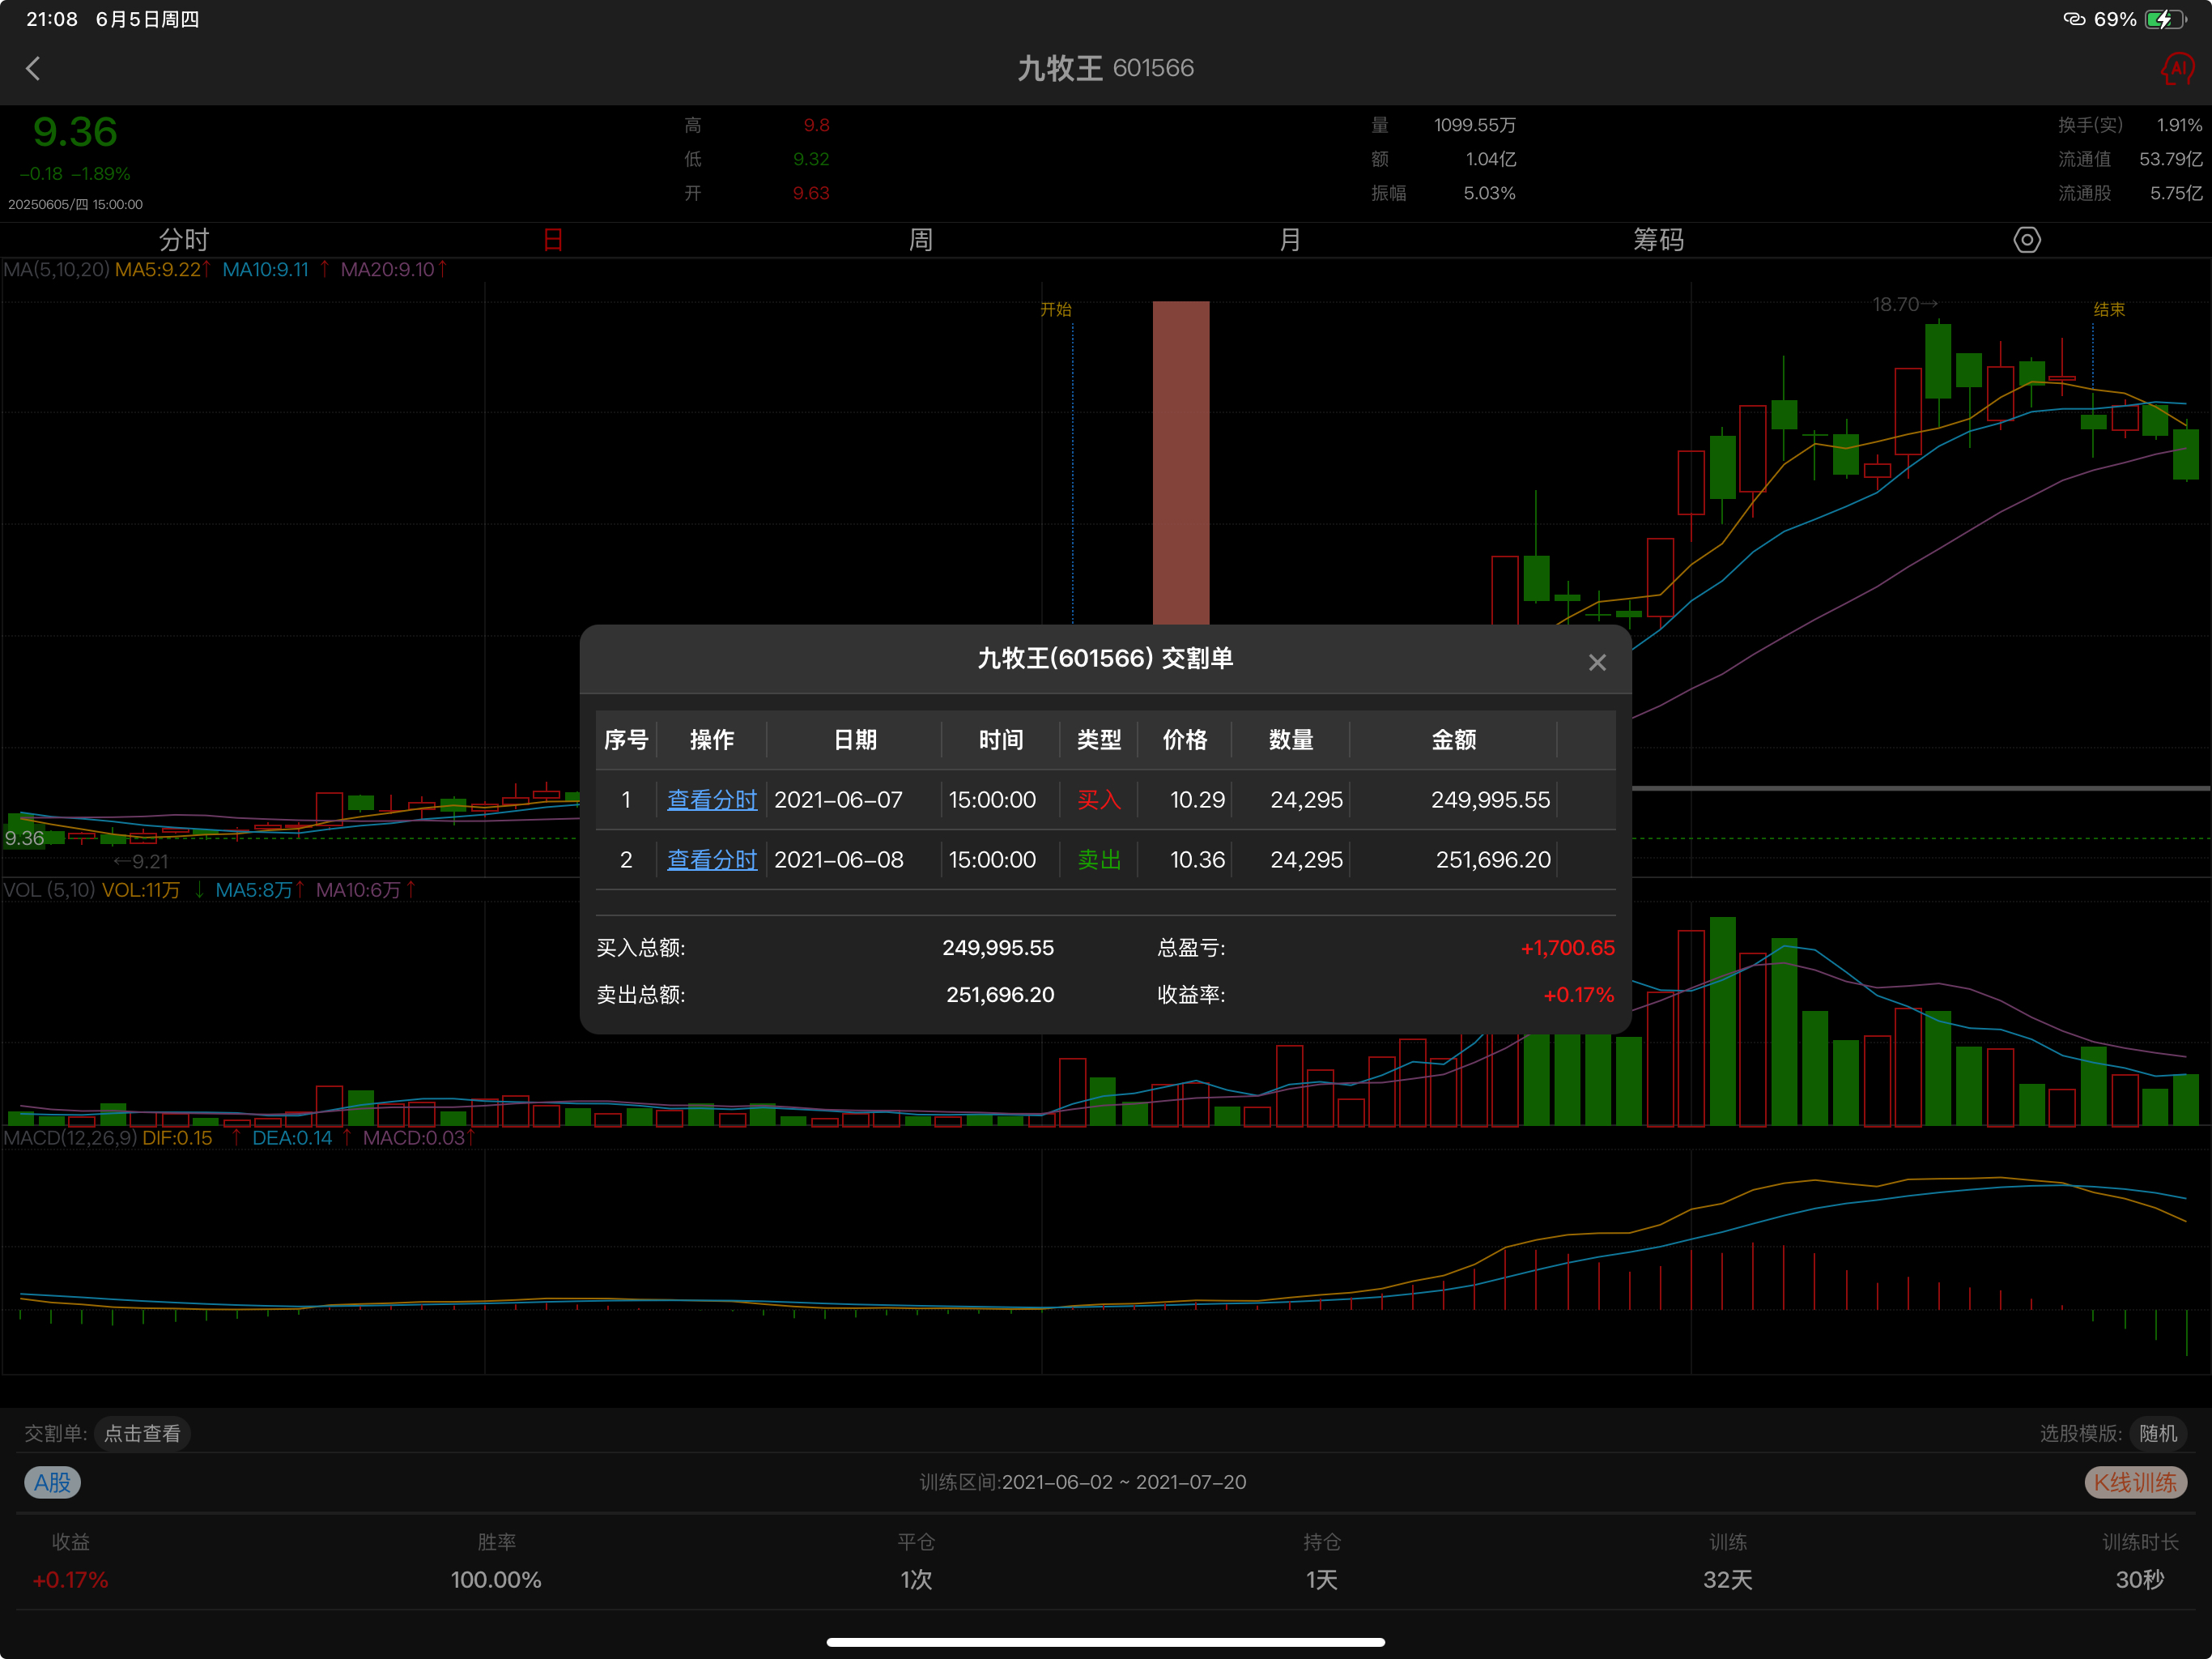2212x1659 pixels.
Task: Switch to 分时 tab
Action: coord(184,240)
